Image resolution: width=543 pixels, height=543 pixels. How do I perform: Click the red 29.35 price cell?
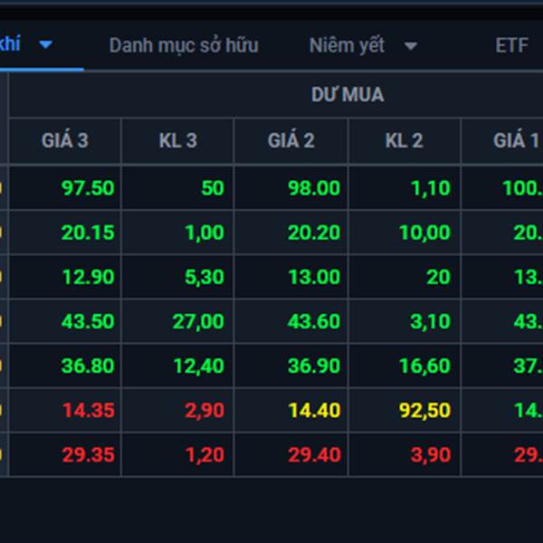coord(65,454)
